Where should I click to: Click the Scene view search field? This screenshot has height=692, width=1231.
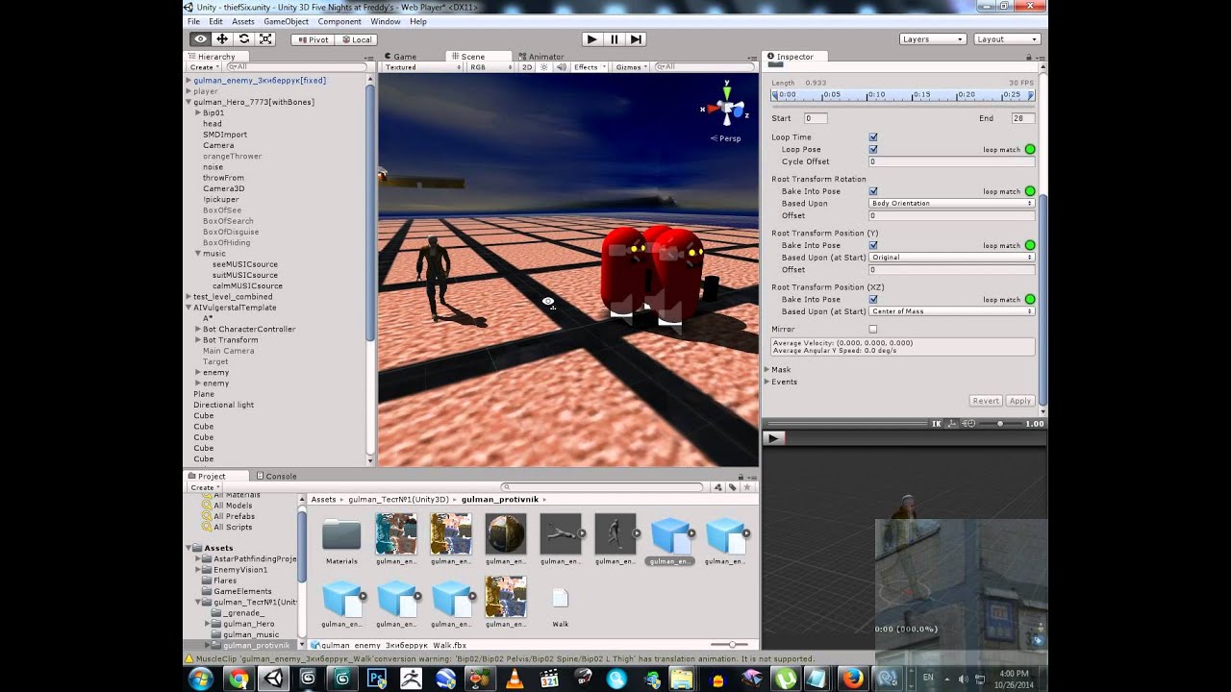coord(705,67)
